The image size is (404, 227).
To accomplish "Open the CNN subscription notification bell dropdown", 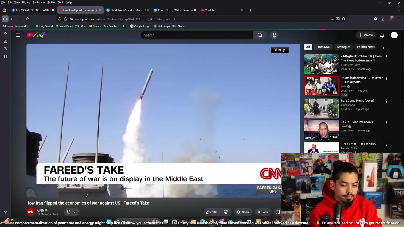I will 72,212.
